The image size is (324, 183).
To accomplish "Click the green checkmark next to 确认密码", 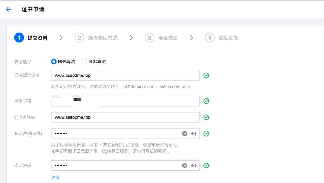I will [x=206, y=165].
